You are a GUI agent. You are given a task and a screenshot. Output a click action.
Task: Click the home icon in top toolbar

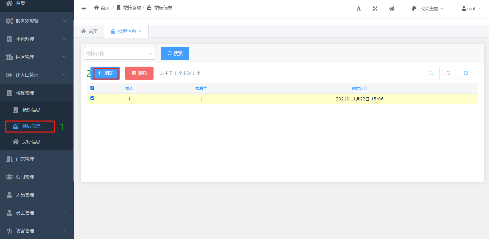coord(392,9)
